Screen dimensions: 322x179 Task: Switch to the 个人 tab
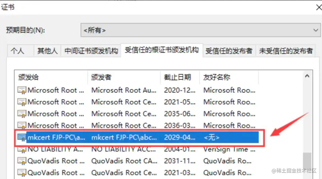tap(20, 51)
